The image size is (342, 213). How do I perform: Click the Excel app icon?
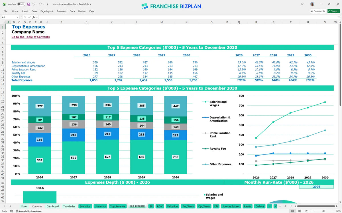pos(4,4)
